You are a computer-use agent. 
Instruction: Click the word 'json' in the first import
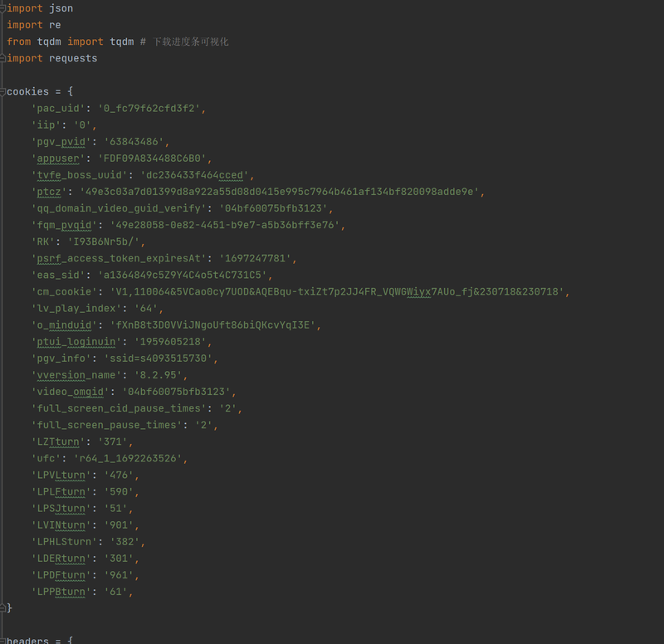[61, 8]
